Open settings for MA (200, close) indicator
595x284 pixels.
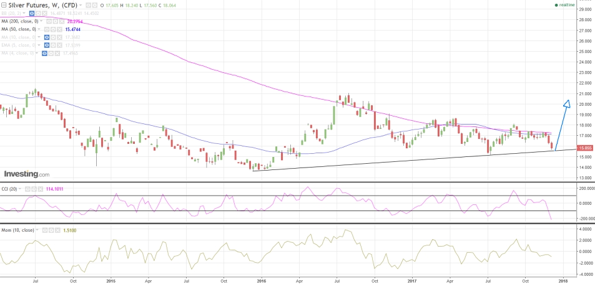coord(56,21)
